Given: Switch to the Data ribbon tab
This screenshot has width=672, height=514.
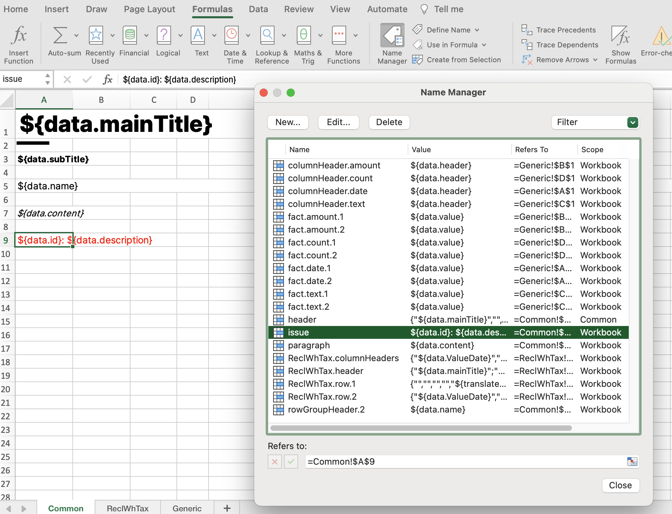Looking at the screenshot, I should 258,9.
